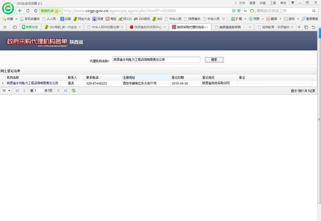Expand 扩展 dropdown arrow
The width and height of the screenshot is (321, 221).
click(x=245, y=19)
